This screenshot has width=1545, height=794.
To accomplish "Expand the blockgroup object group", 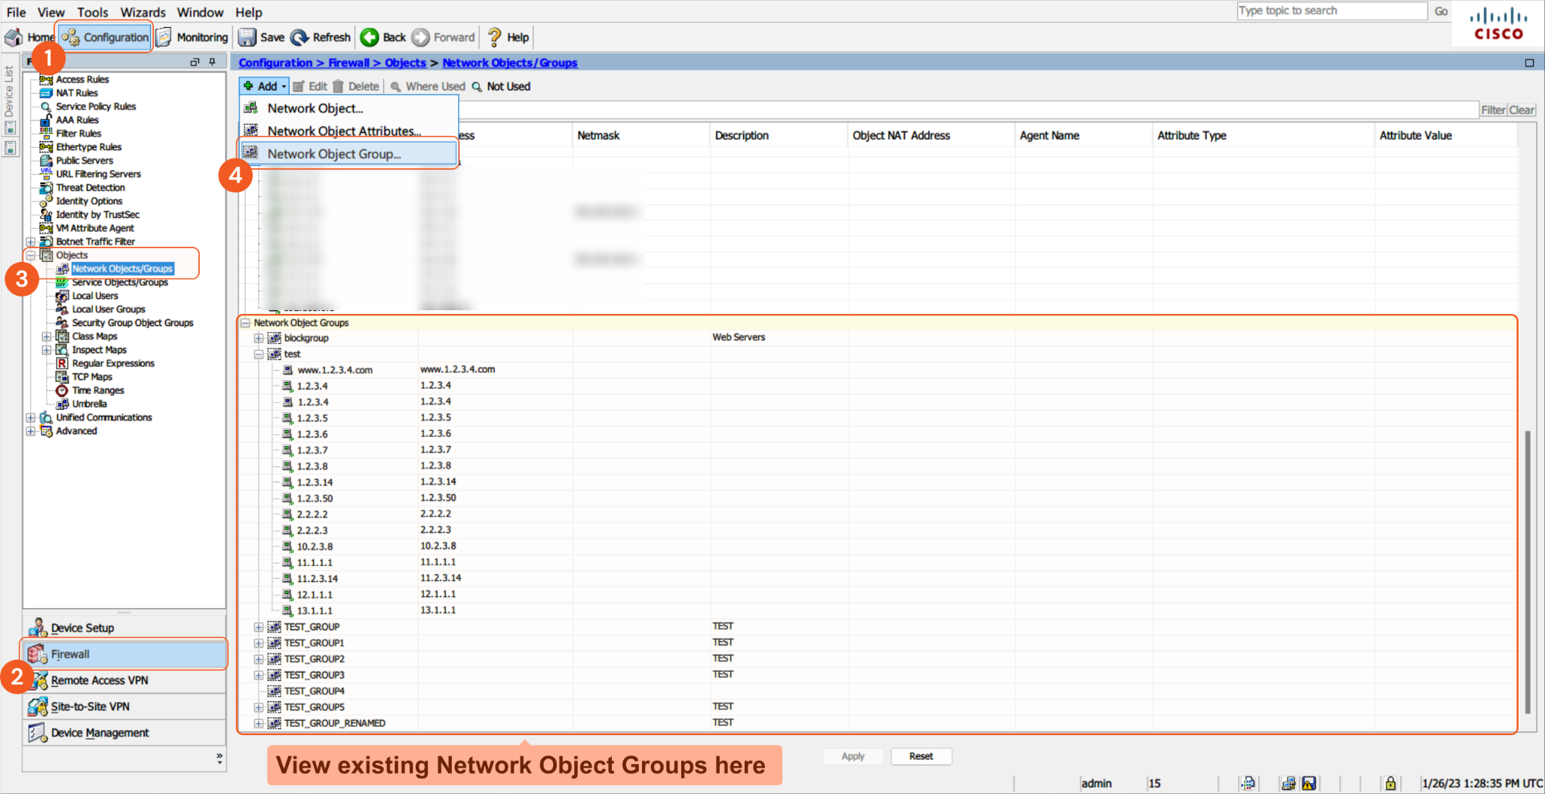I will pyautogui.click(x=259, y=338).
